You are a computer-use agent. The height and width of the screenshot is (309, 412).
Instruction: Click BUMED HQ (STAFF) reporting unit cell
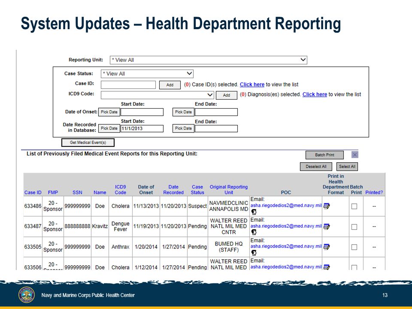point(229,247)
